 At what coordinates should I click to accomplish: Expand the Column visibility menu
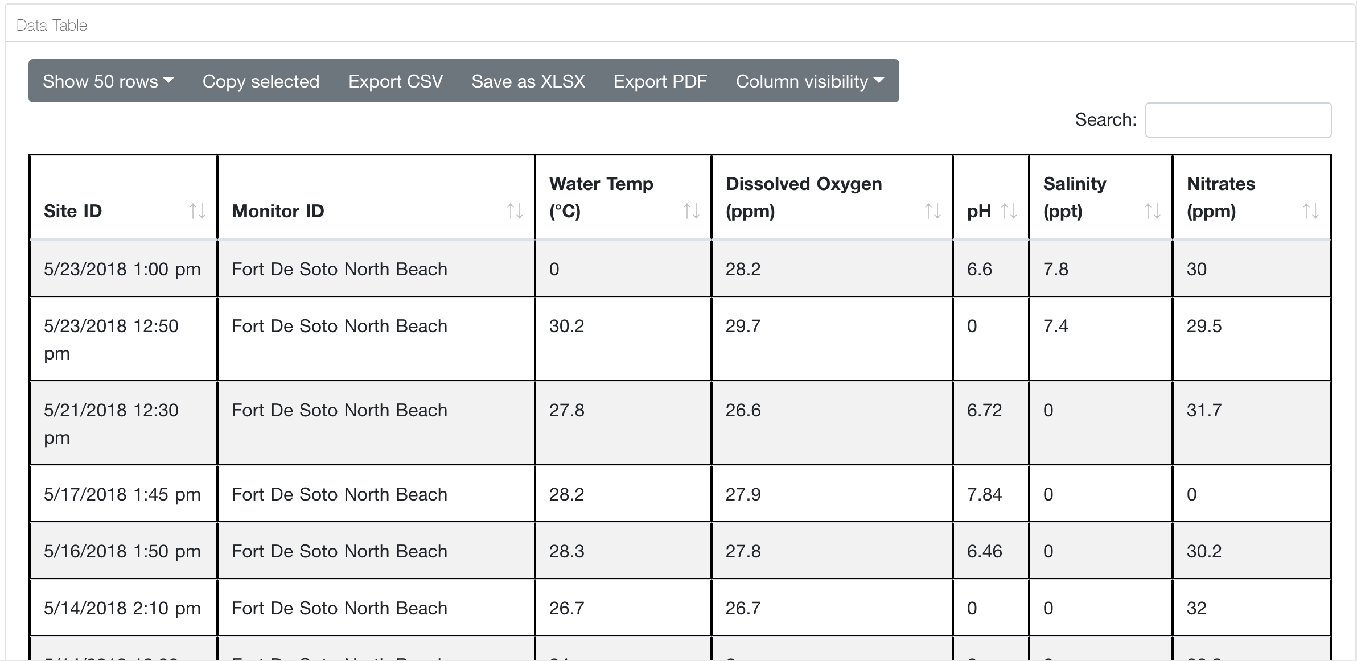pyautogui.click(x=809, y=81)
